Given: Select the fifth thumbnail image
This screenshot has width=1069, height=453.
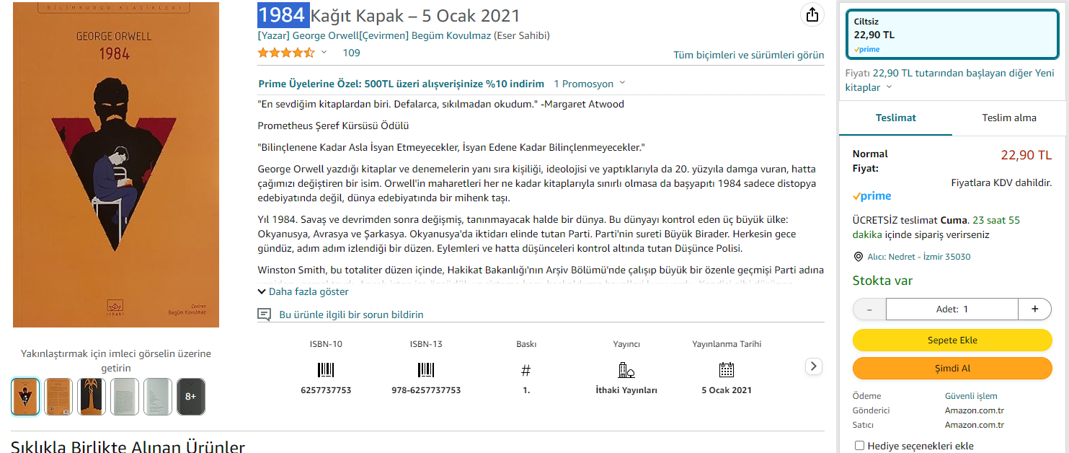Looking at the screenshot, I should (x=158, y=396).
